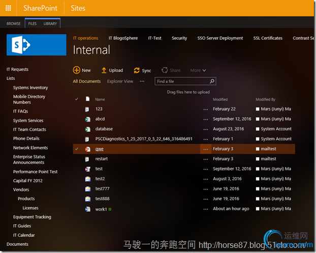Click the SharePoint site logo
This screenshot has width=316, height=253.
[x=36, y=45]
